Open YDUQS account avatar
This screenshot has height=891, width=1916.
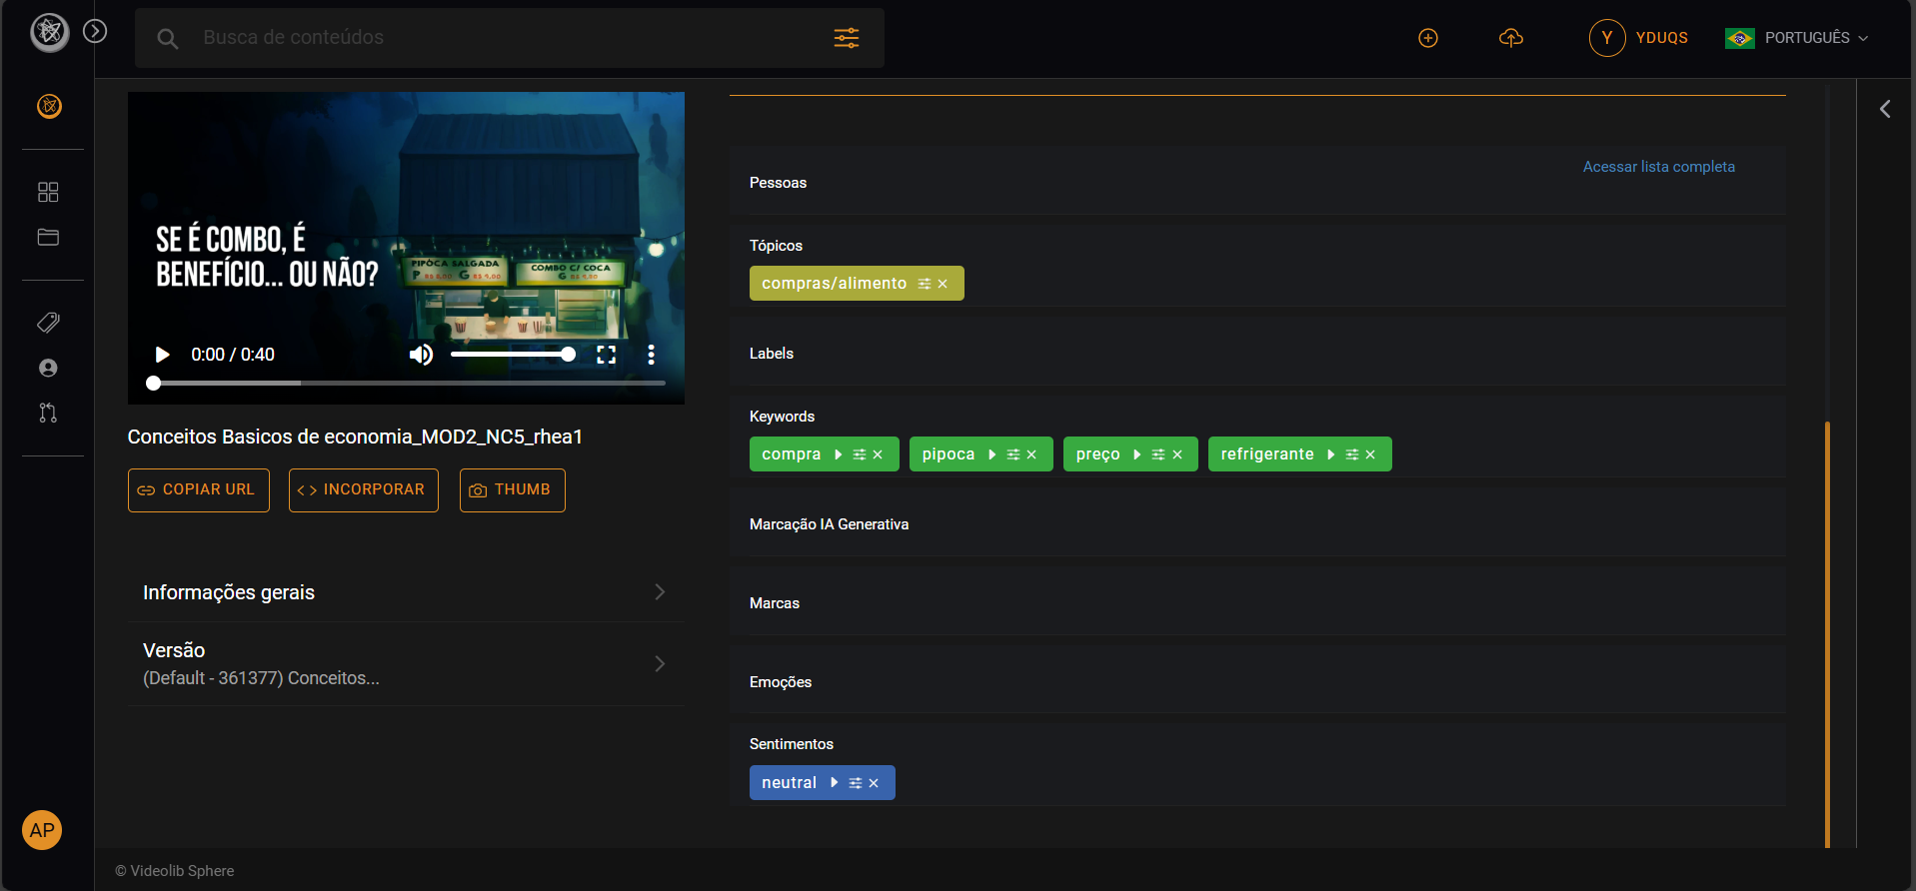click(x=1607, y=38)
